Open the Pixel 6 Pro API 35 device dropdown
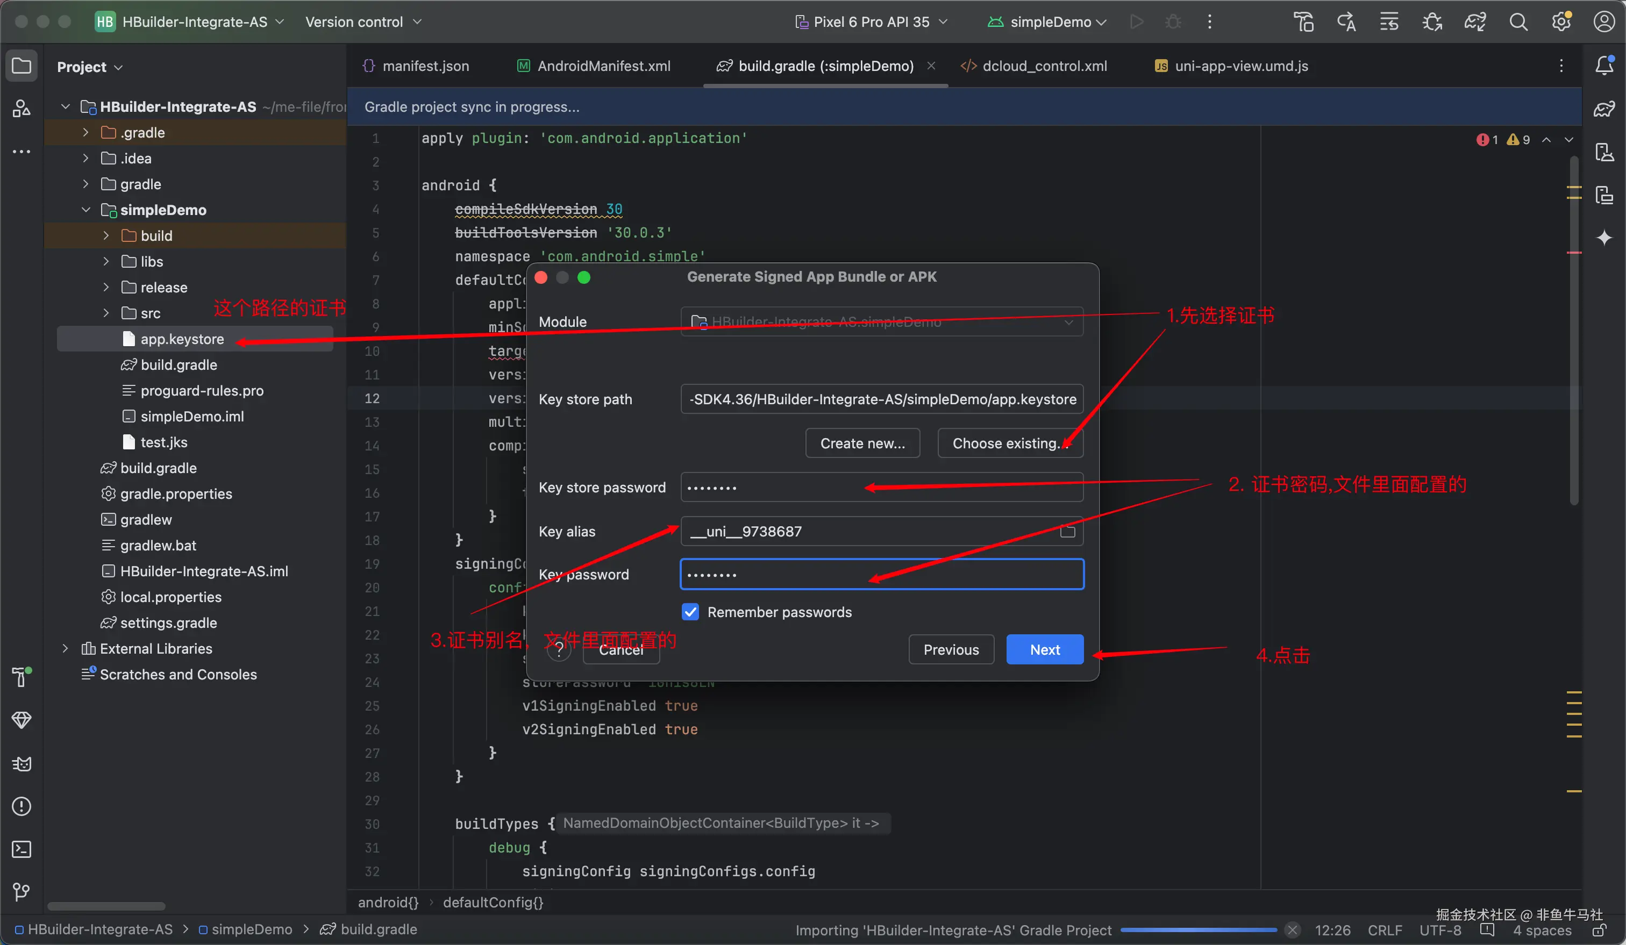This screenshot has height=945, width=1626. point(871,22)
